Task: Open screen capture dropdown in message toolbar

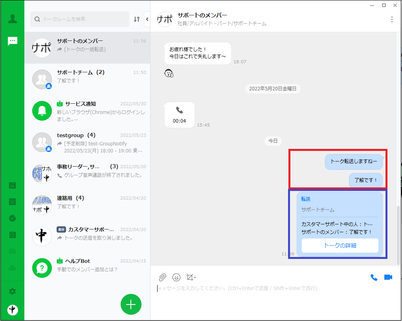Action: point(191,277)
